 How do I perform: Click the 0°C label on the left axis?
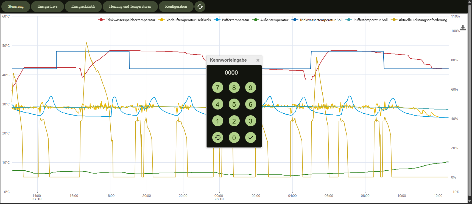(x=7, y=192)
